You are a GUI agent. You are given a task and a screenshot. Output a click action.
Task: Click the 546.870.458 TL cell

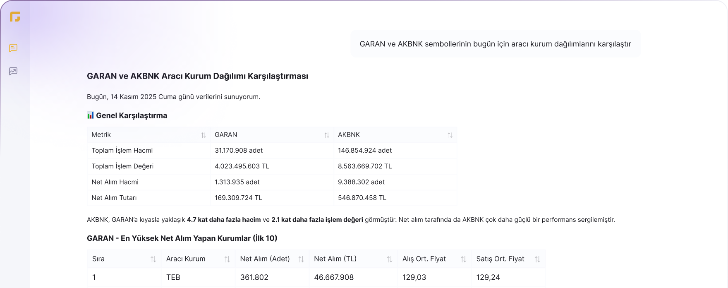coord(362,198)
